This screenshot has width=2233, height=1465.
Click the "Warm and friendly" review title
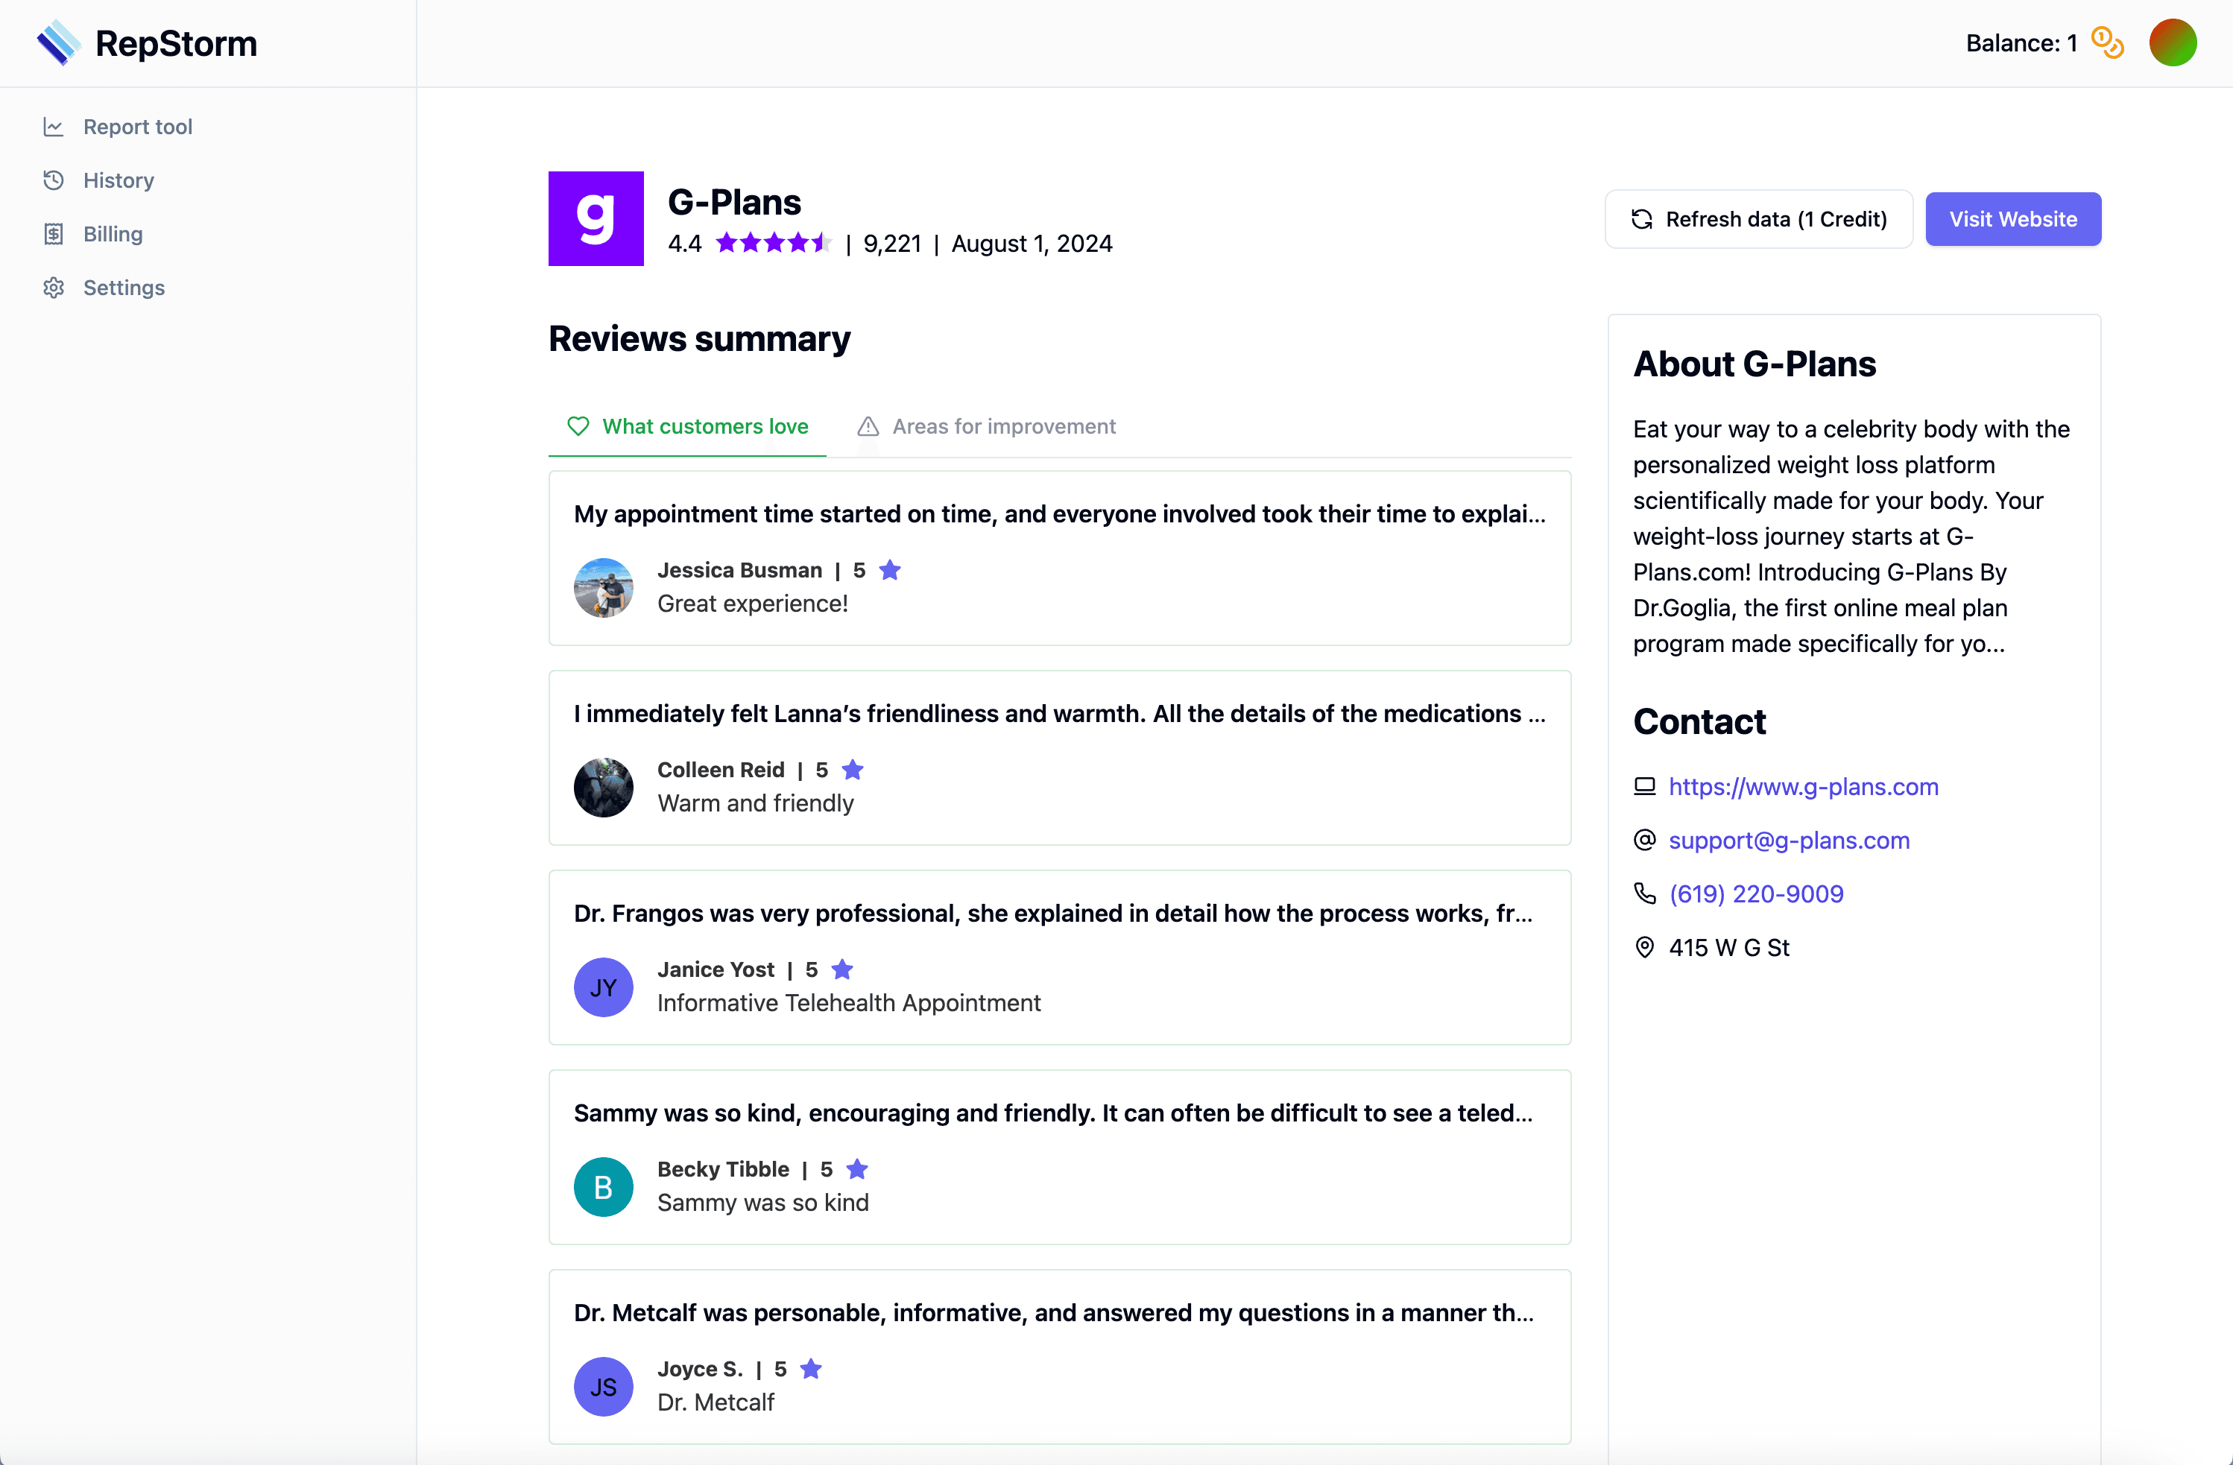pyautogui.click(x=755, y=803)
